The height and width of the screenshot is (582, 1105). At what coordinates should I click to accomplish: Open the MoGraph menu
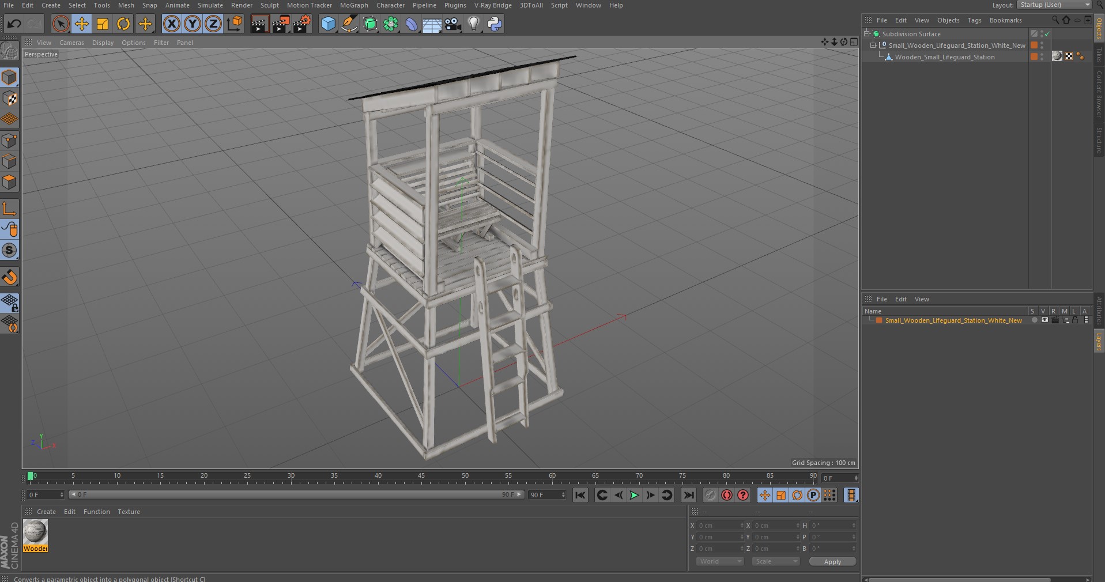tap(353, 5)
